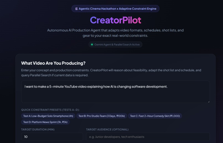Screen dimensions: 223x143
Task: Focus the Target Duration (min) field
Action: click(x=52, y=137)
